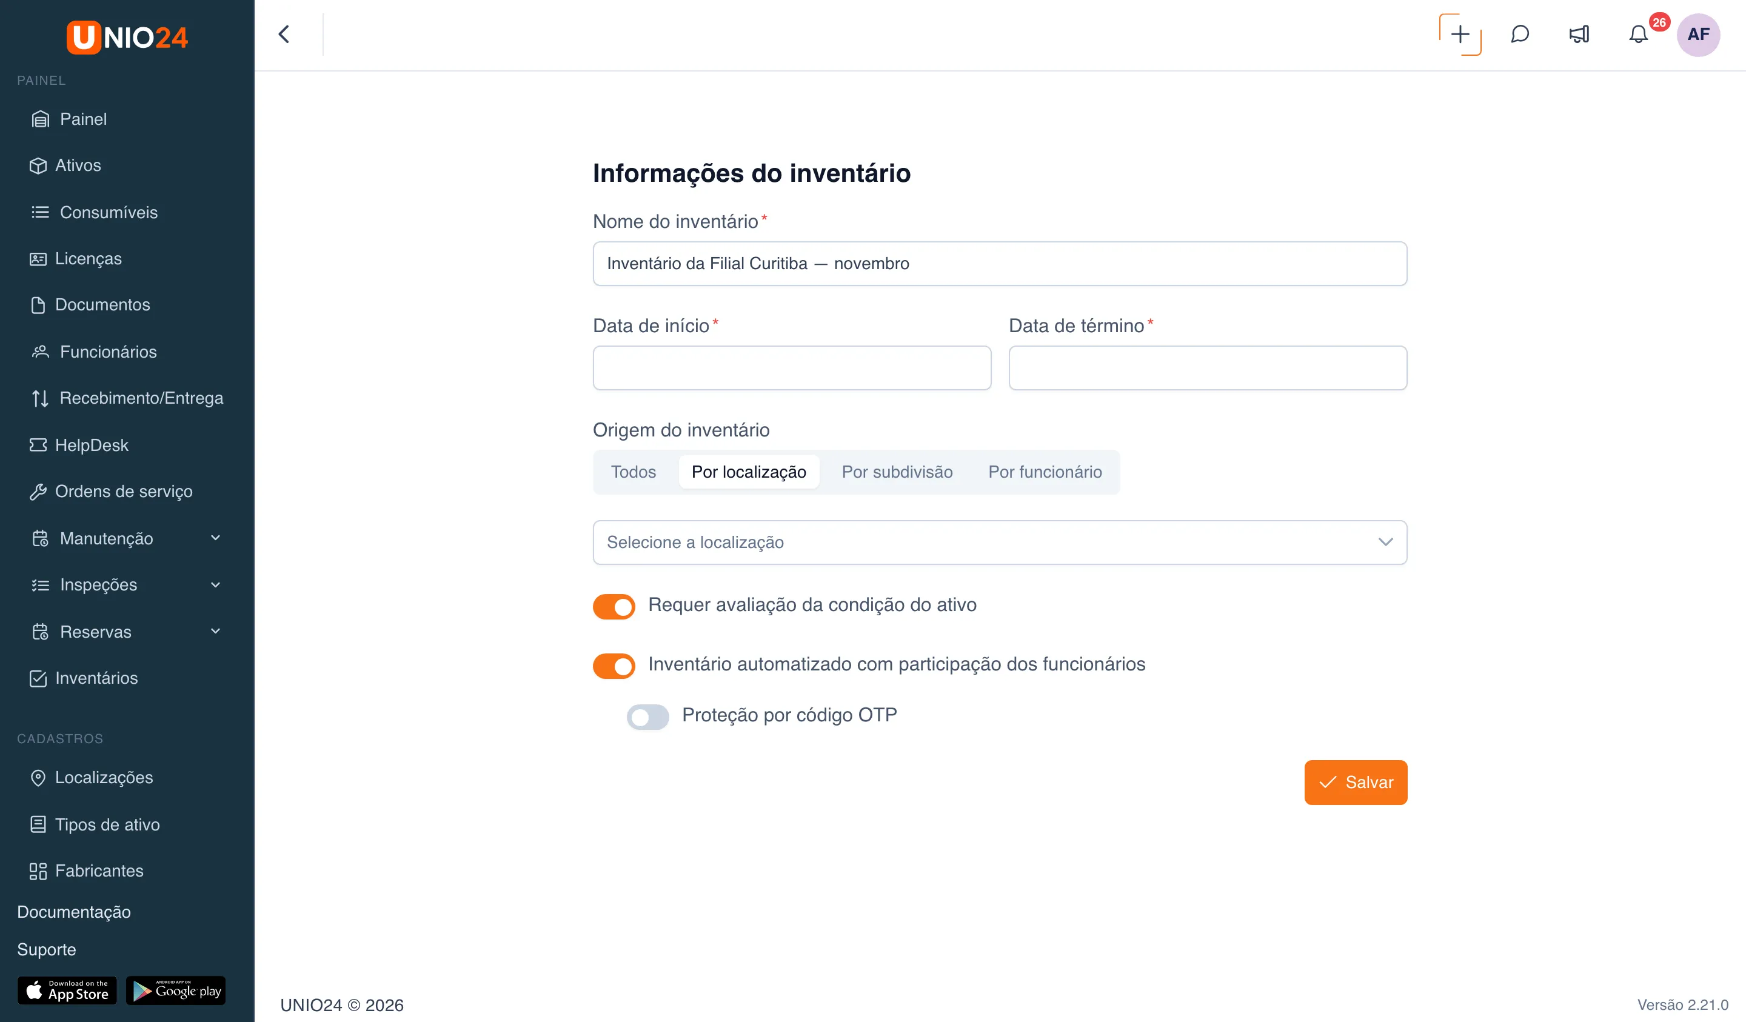Image resolution: width=1746 pixels, height=1022 pixels.
Task: Click the Ordens de serviço wrench icon
Action: [x=38, y=492]
